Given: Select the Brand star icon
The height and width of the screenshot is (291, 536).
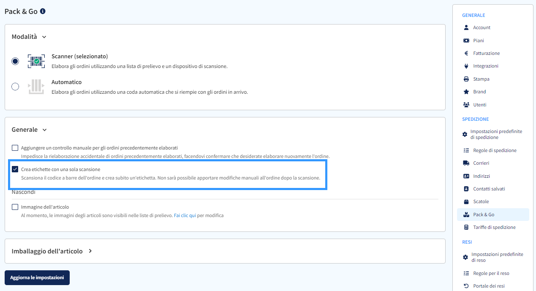Looking at the screenshot, I should coord(466,92).
